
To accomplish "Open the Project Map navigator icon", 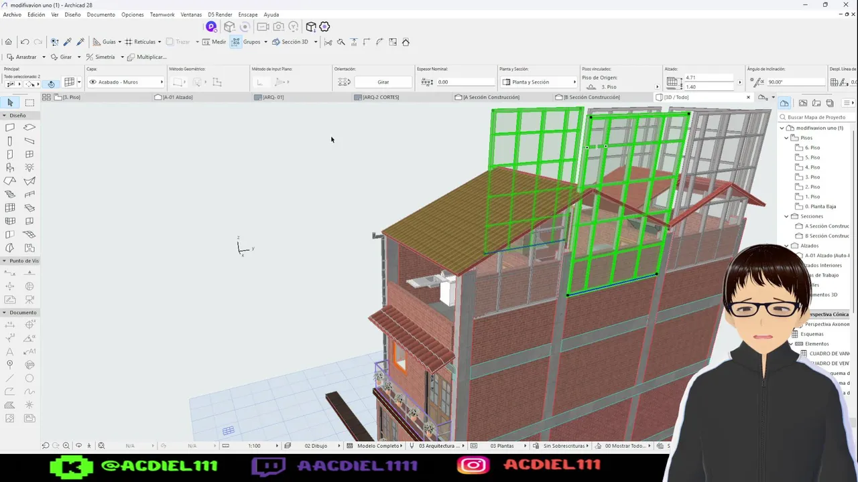I will point(784,102).
